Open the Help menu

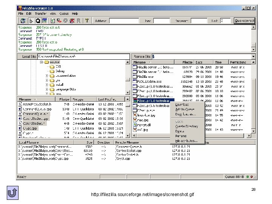tap(75, 14)
